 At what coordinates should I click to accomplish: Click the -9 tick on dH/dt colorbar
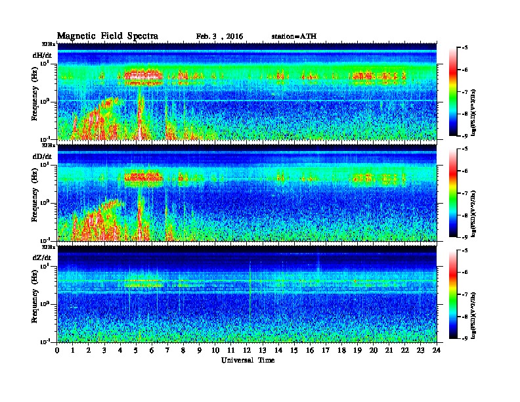(465, 136)
